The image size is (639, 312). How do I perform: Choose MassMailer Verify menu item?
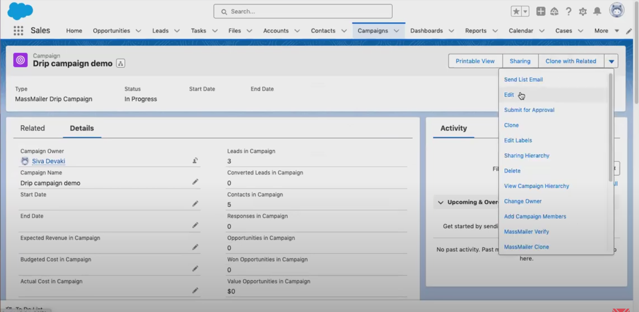[526, 232]
